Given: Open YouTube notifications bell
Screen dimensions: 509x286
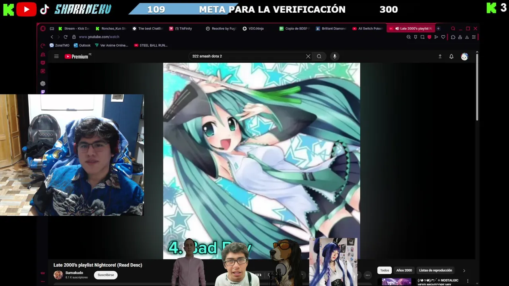Looking at the screenshot, I should pyautogui.click(x=451, y=56).
